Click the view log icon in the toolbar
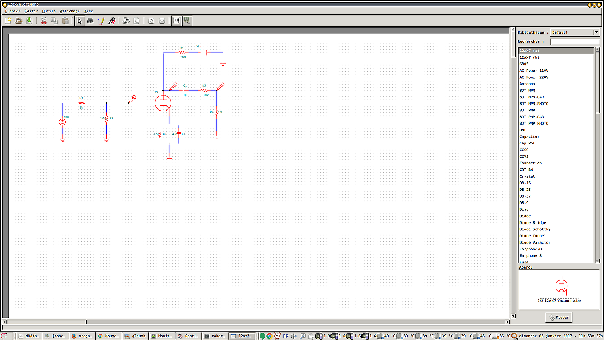604x340 pixels. [x=137, y=21]
